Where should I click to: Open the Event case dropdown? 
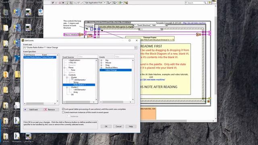coord(135,48)
